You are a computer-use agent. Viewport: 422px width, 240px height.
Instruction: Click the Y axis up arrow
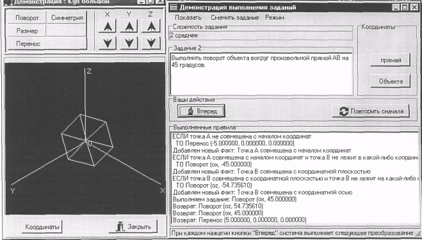[x=129, y=26]
